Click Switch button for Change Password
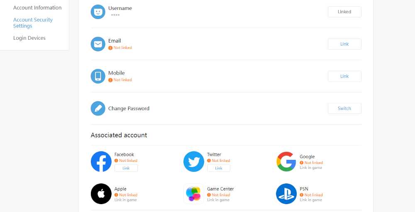Viewport: 415px width, 212px height. 344,108
